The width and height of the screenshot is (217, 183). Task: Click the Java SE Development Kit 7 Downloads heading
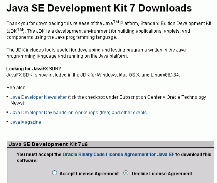coord(99,8)
